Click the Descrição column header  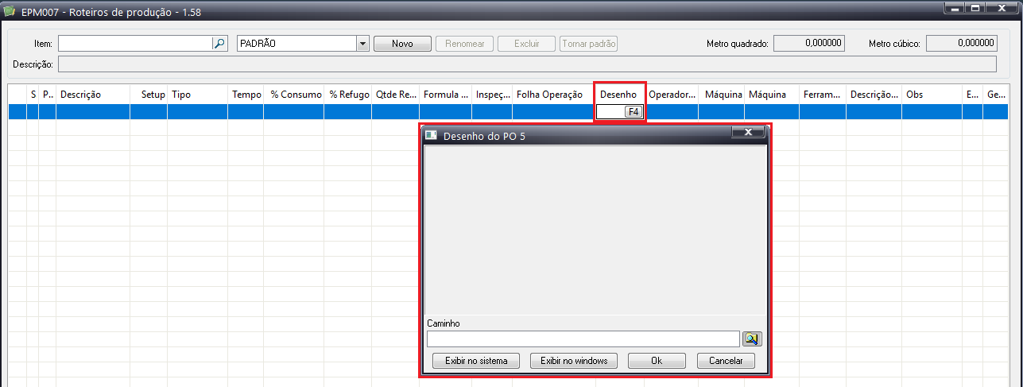point(93,95)
